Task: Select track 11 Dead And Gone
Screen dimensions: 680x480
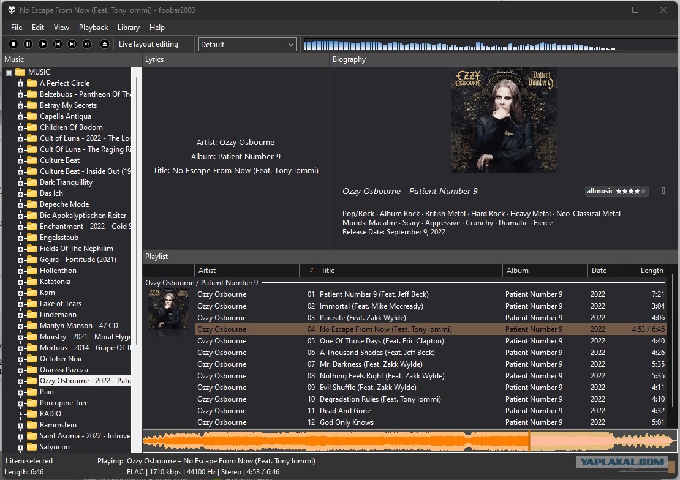Action: (x=430, y=411)
